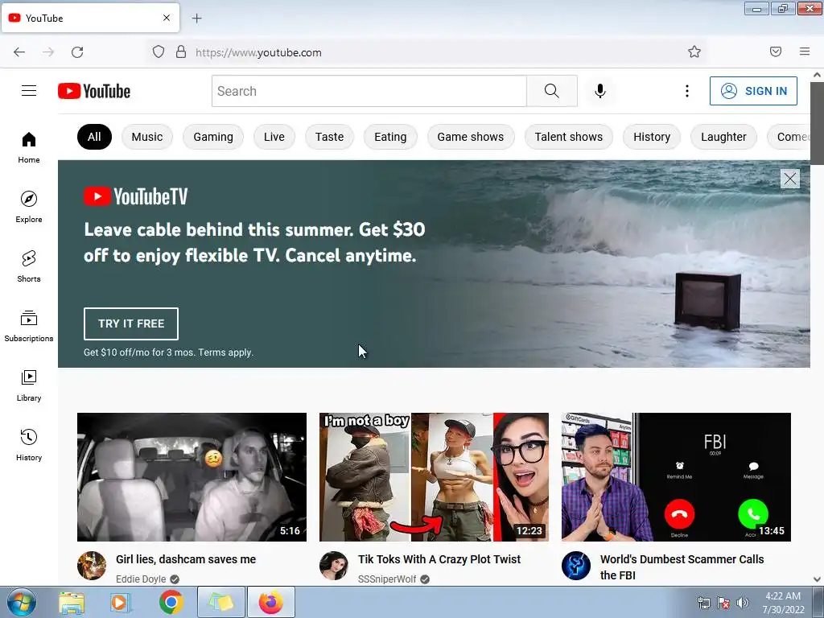The width and height of the screenshot is (824, 618).
Task: Select the Taste filter chip
Action: click(x=329, y=137)
